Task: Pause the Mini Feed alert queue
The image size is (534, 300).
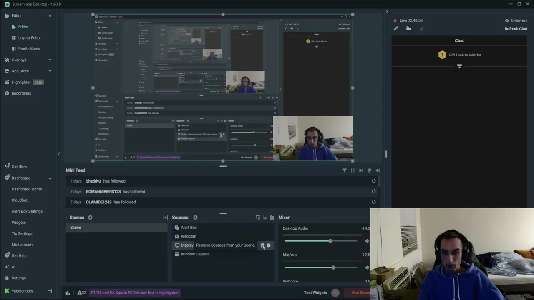Action: click(x=353, y=170)
